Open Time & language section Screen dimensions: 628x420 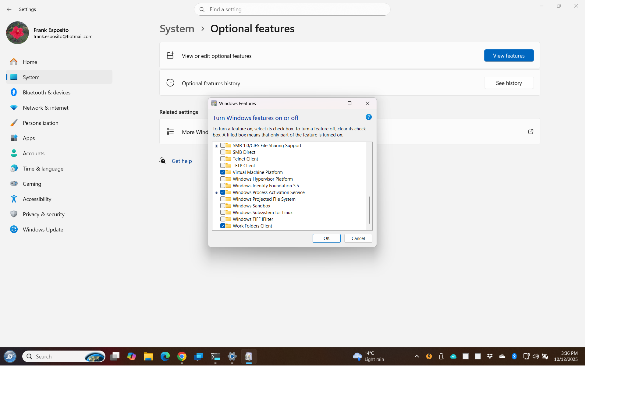click(59, 168)
